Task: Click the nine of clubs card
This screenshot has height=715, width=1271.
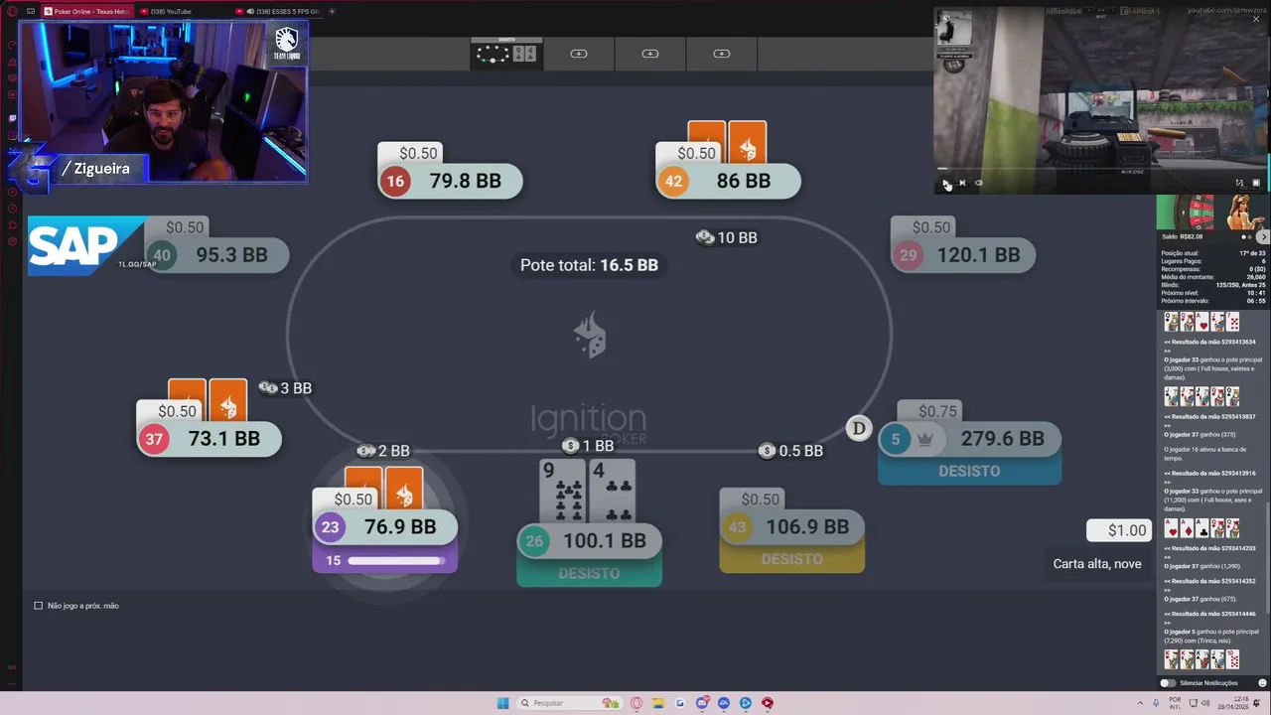Action: pyautogui.click(x=562, y=492)
